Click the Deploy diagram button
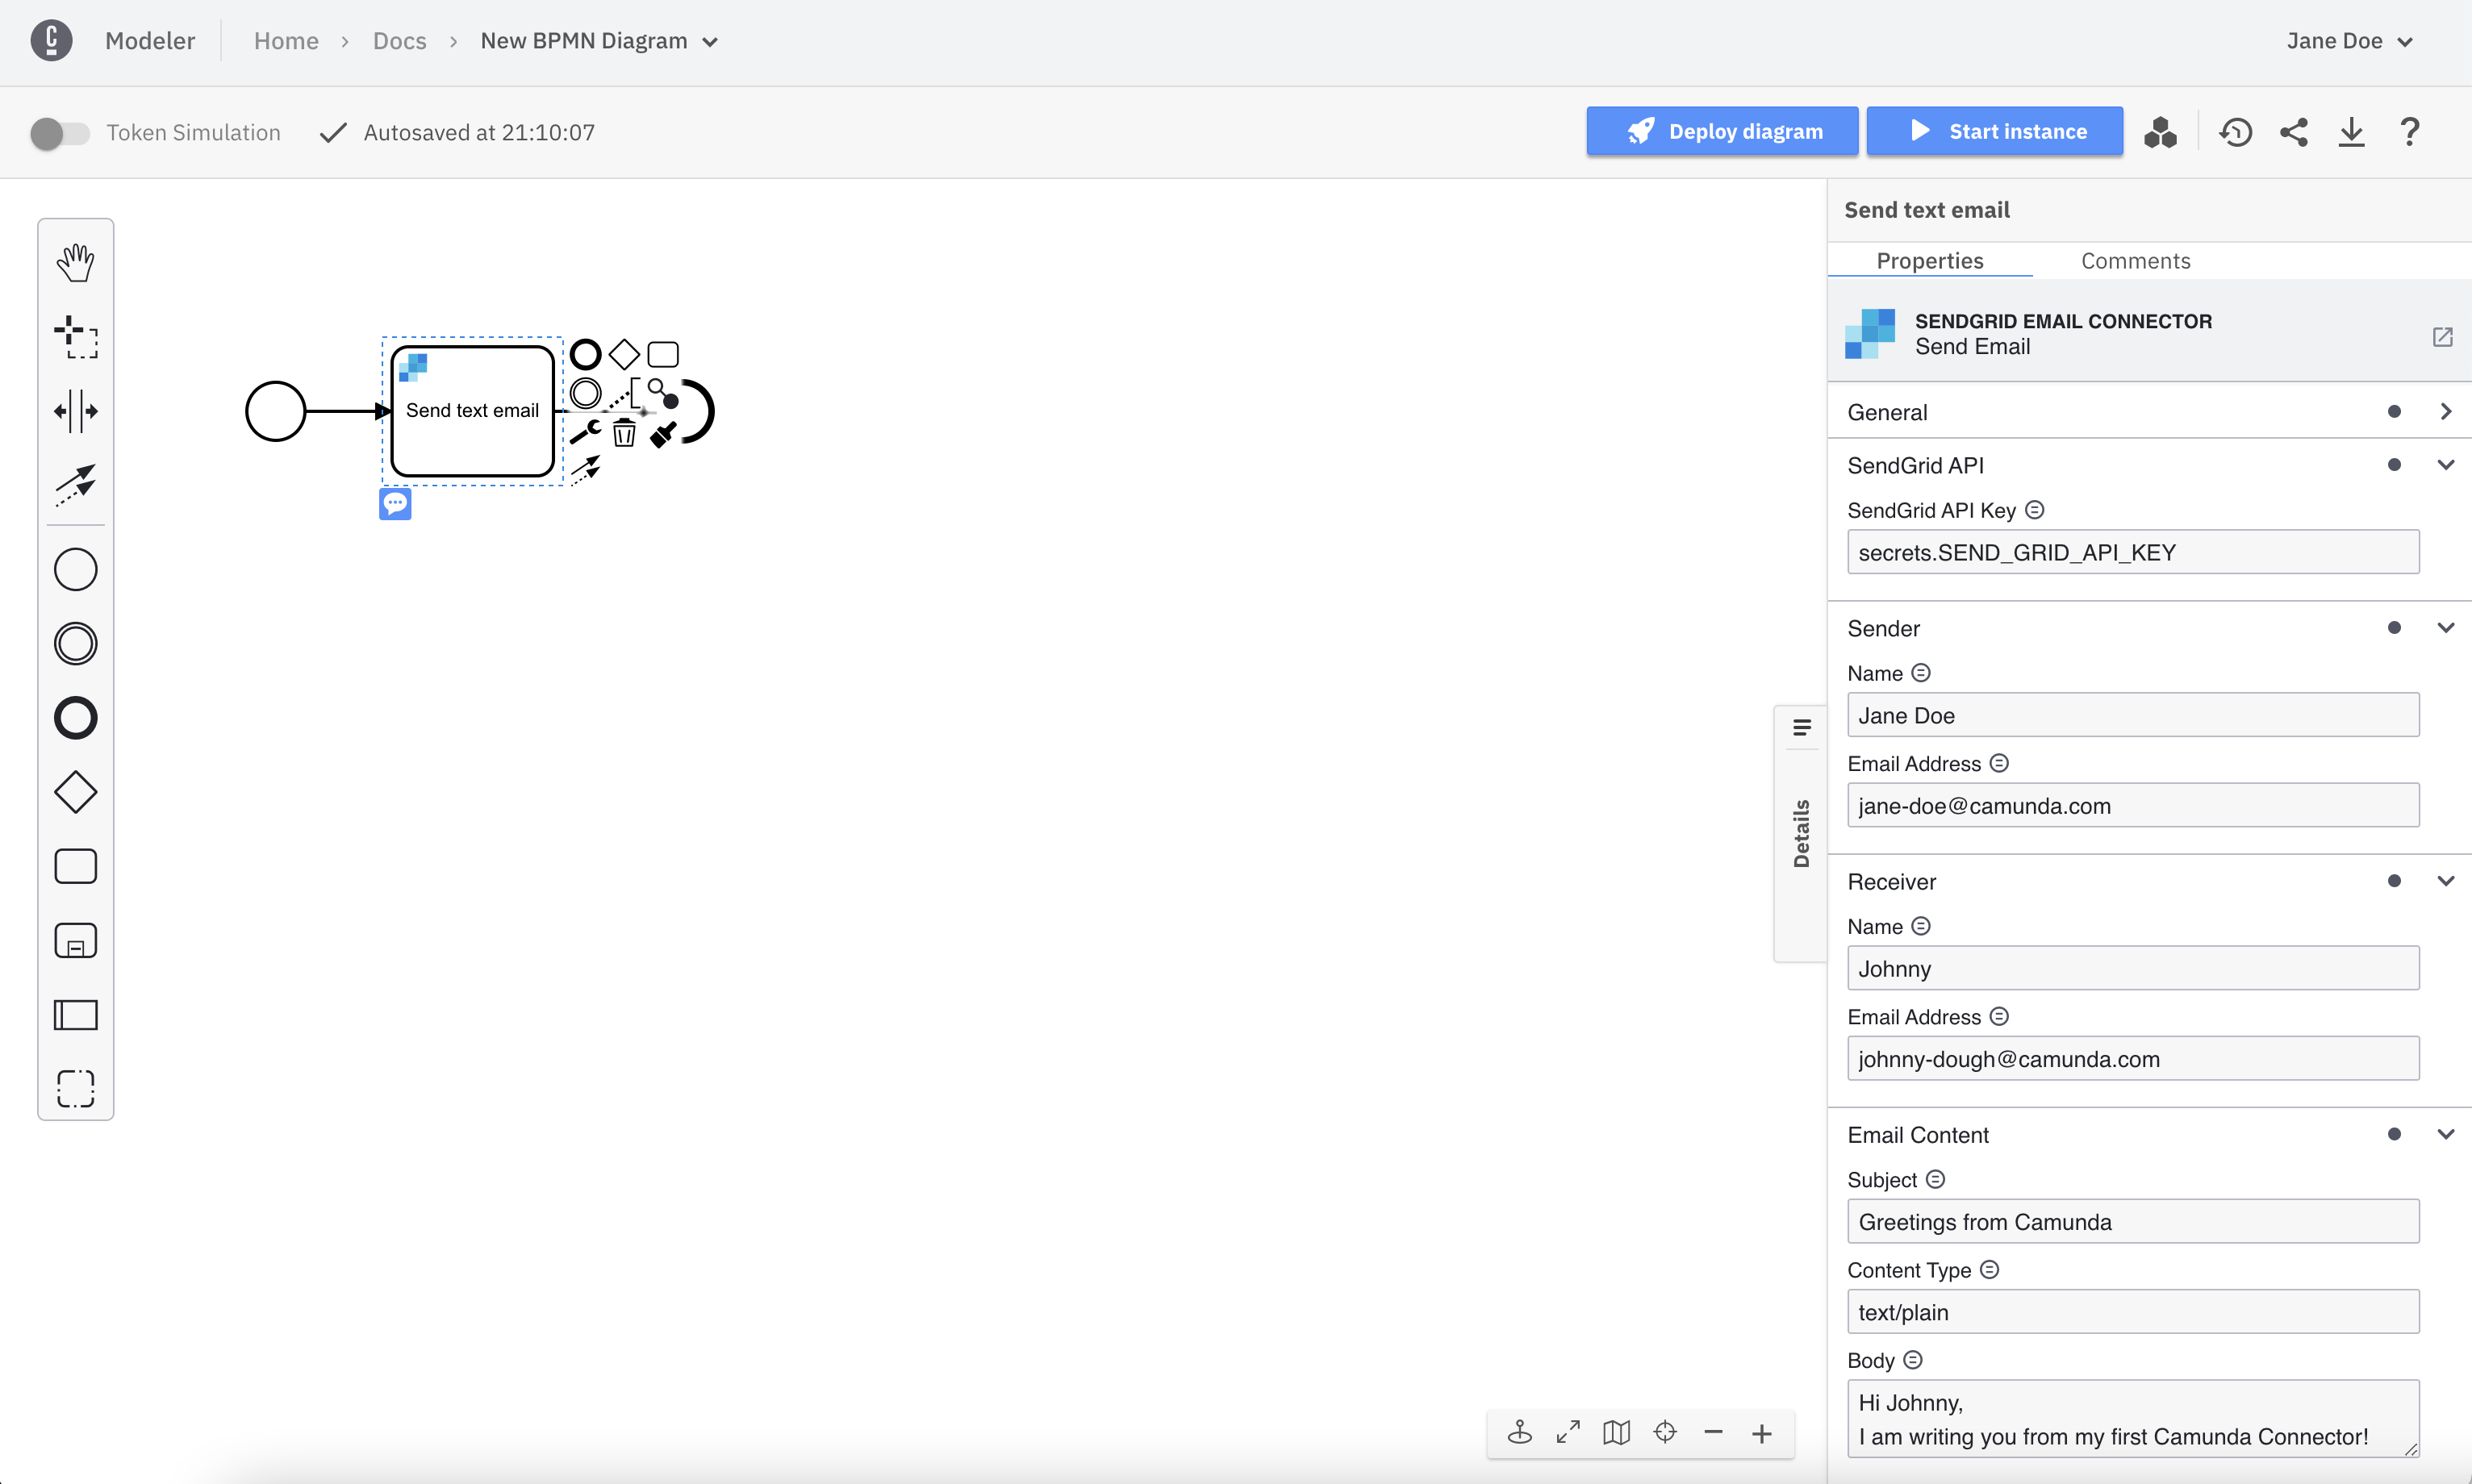2472x1484 pixels. [1722, 131]
